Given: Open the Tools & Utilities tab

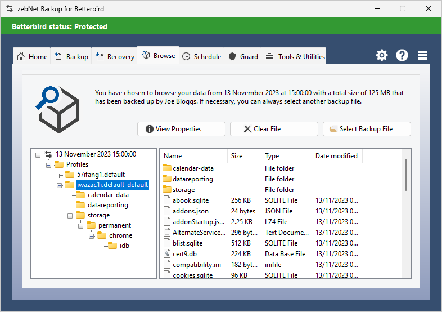Looking at the screenshot, I should coord(295,57).
